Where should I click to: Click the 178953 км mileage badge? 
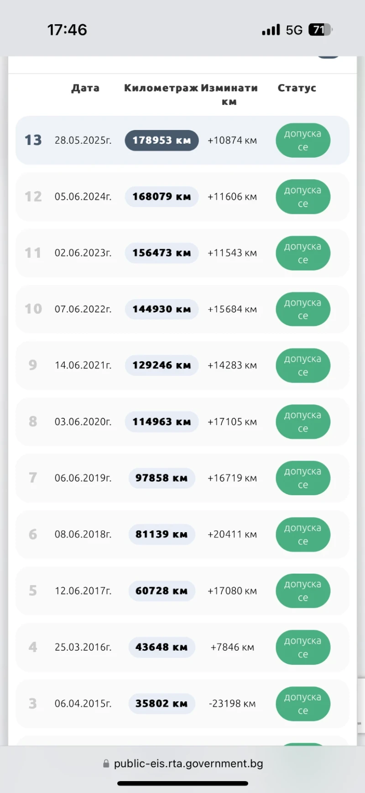[x=162, y=140]
